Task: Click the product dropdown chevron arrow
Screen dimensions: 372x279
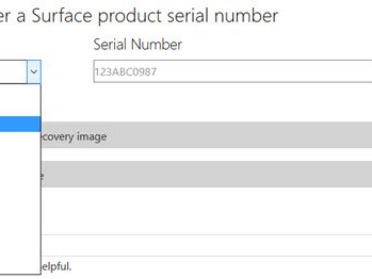Action: [x=34, y=72]
